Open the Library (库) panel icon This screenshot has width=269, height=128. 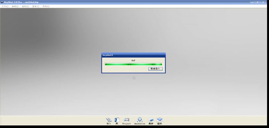click(x=117, y=121)
